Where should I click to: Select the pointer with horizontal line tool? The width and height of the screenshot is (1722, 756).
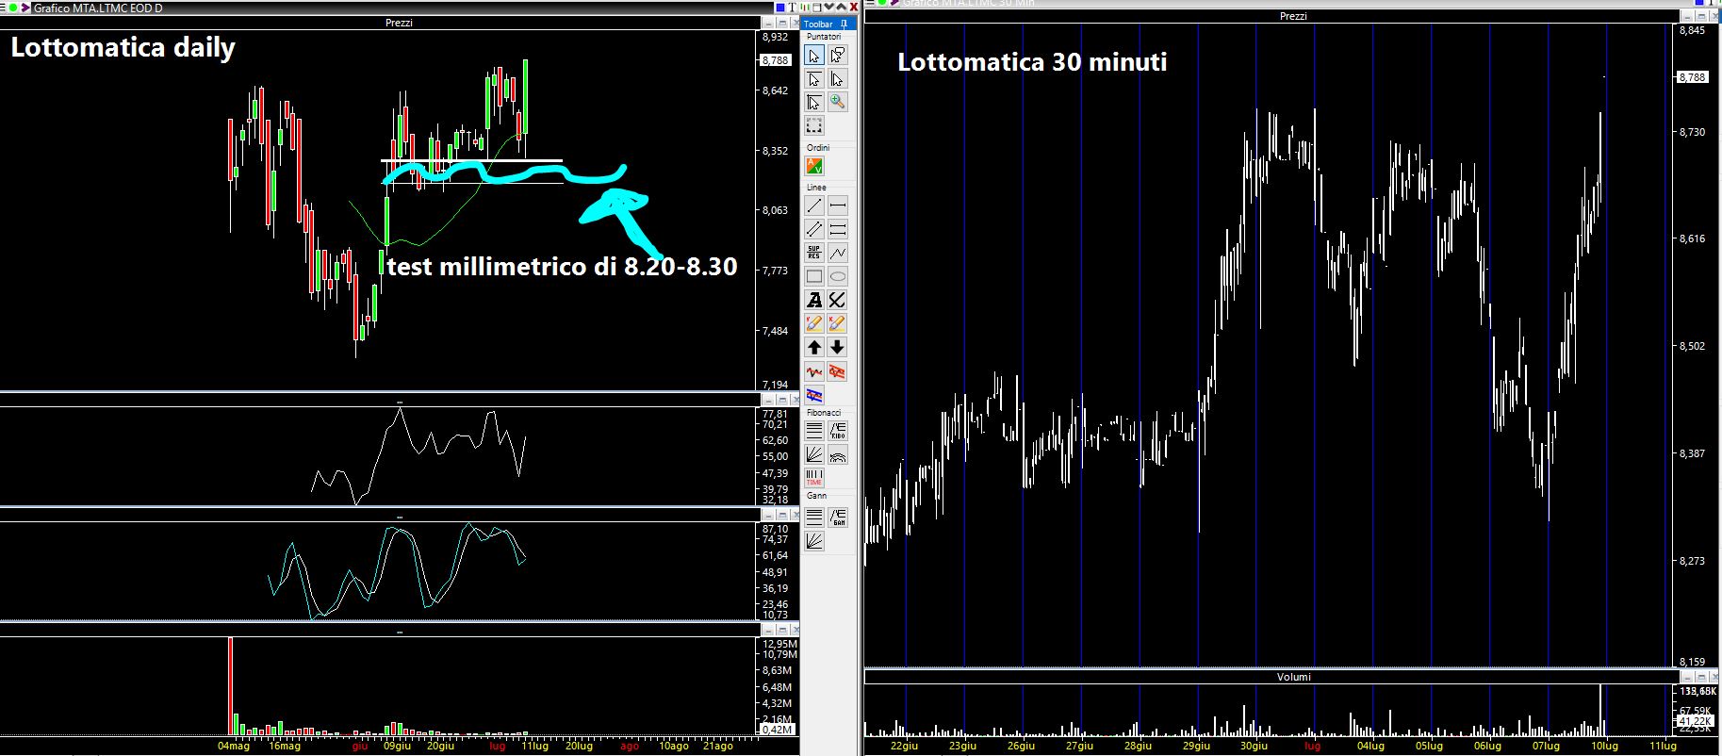click(814, 79)
